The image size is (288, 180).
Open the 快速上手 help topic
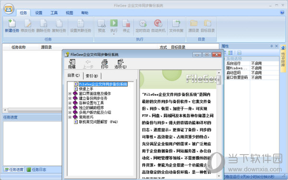tap(86, 89)
